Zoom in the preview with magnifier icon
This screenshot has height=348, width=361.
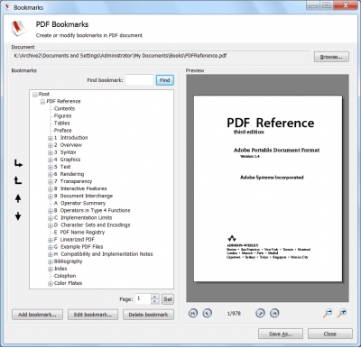341,313
